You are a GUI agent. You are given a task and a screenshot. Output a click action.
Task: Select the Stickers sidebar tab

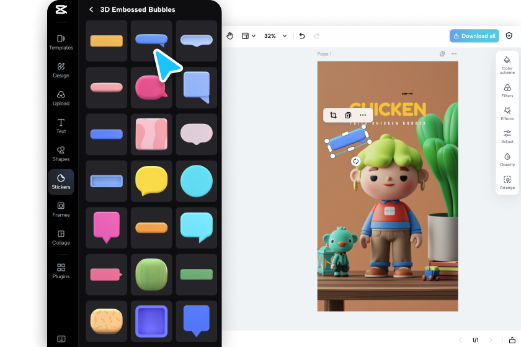[61, 182]
